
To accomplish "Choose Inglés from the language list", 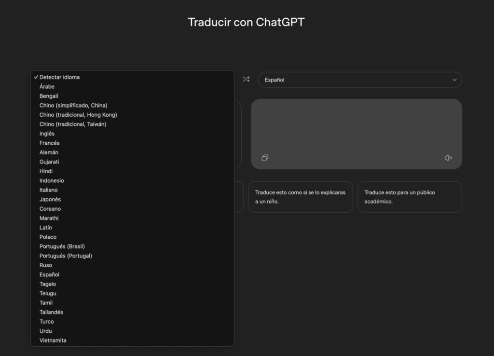I will pos(47,134).
